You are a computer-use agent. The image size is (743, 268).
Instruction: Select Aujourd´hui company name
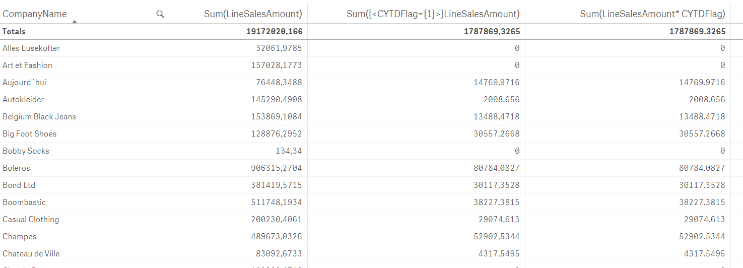24,83
